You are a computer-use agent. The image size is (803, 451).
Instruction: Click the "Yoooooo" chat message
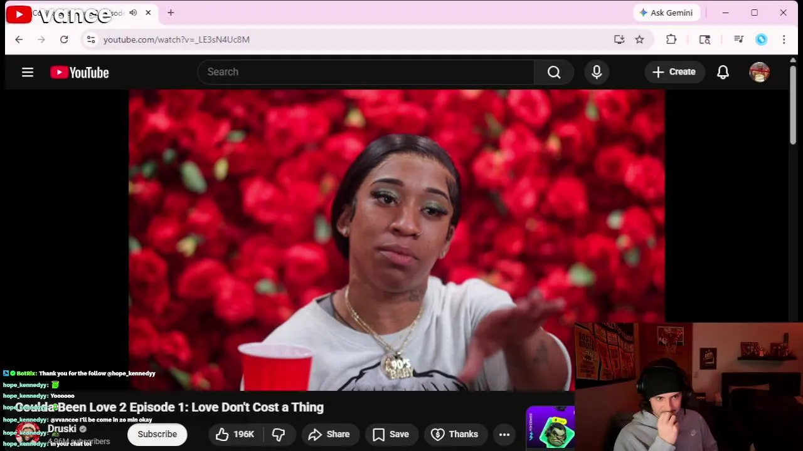click(x=62, y=396)
